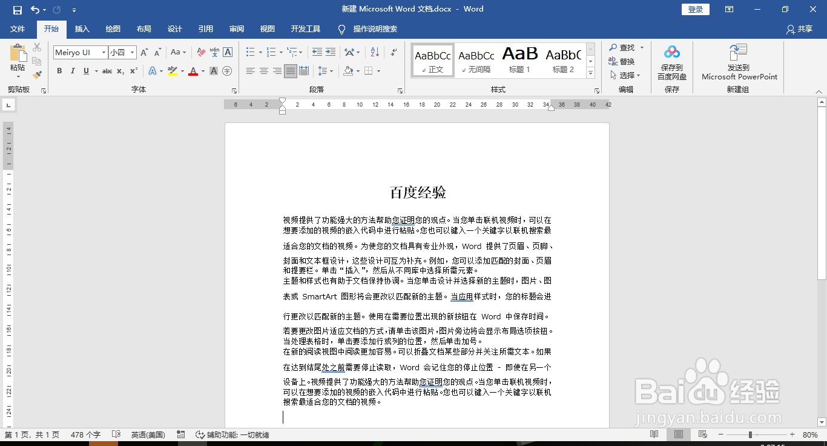Open the font name dropdown (Meiryo UI)

point(104,53)
